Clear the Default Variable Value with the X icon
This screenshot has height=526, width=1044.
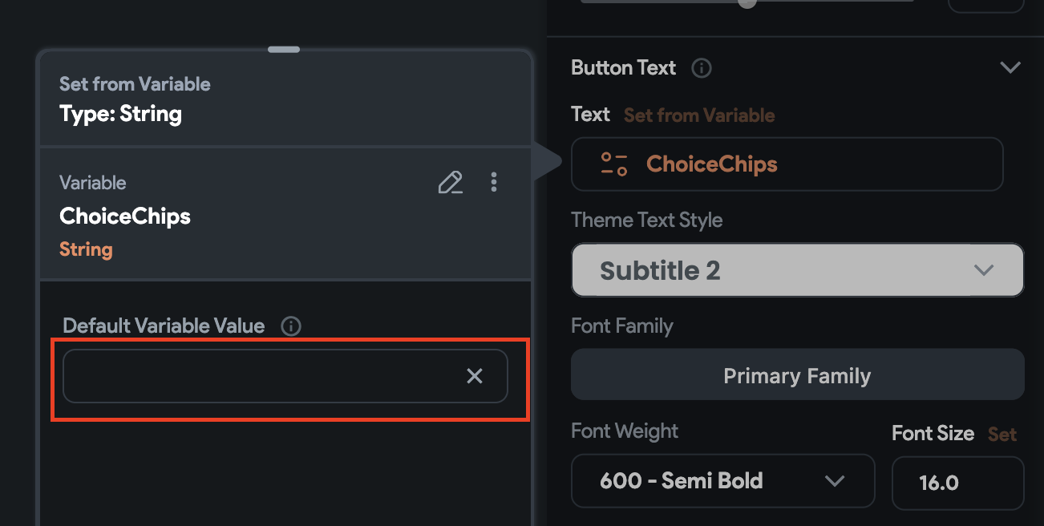pyautogui.click(x=475, y=375)
